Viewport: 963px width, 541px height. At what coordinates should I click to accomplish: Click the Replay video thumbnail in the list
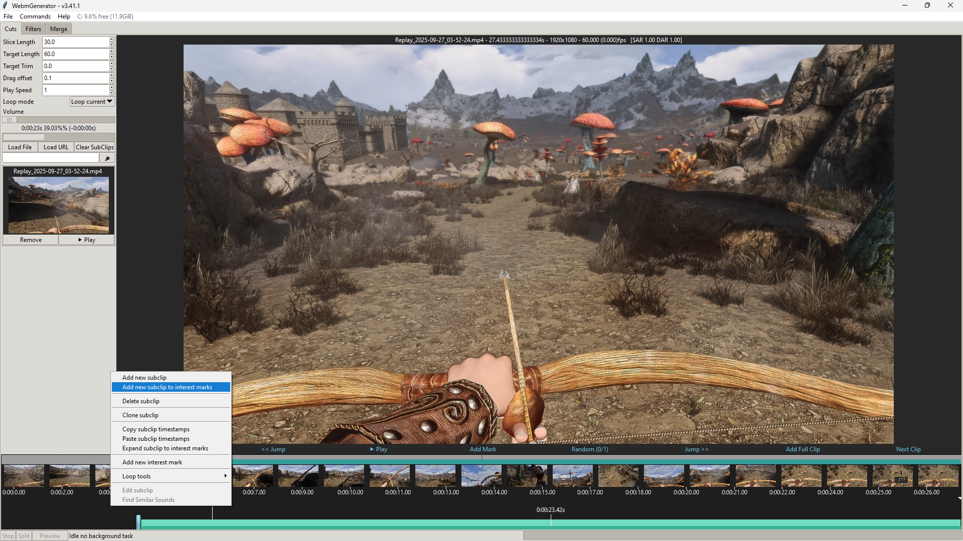click(59, 205)
